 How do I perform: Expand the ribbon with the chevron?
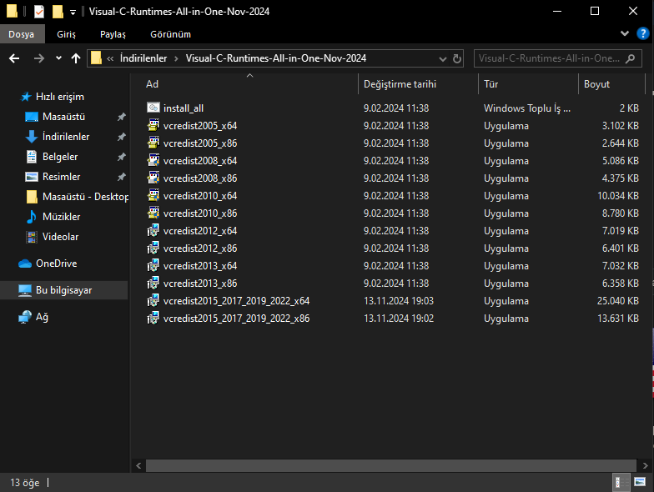click(624, 33)
